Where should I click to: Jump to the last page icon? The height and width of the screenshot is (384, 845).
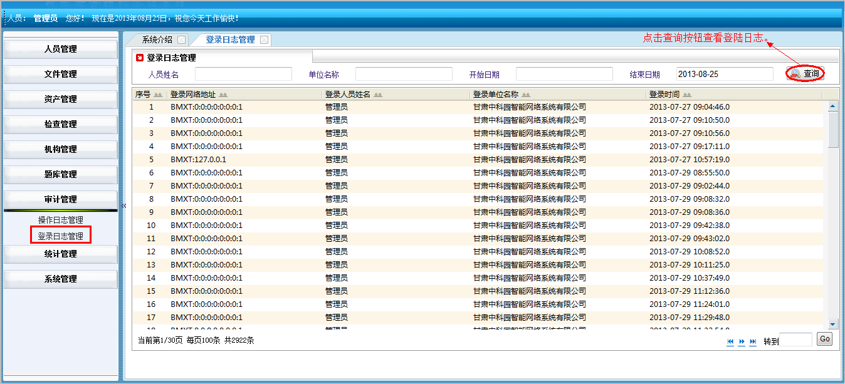(753, 341)
